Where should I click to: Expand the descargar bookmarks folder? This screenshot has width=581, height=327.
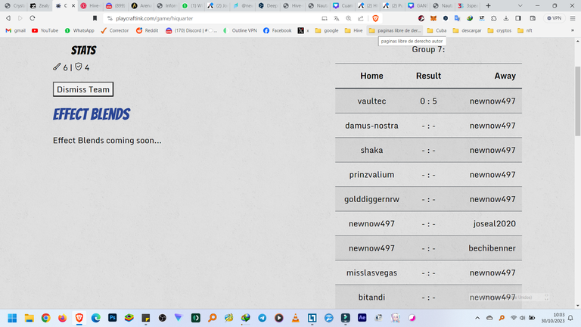tap(467, 30)
